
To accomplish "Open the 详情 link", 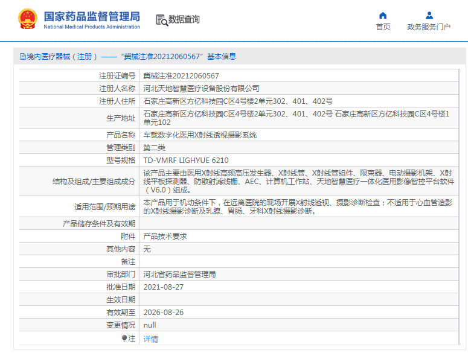I will click(x=151, y=339).
